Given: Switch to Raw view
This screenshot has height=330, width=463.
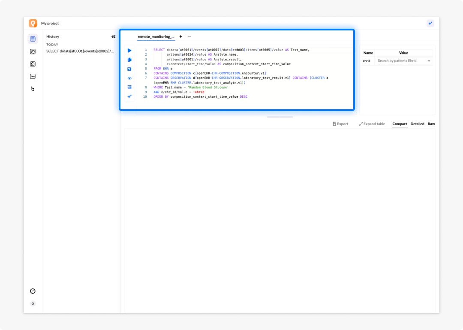Looking at the screenshot, I should click(431, 124).
